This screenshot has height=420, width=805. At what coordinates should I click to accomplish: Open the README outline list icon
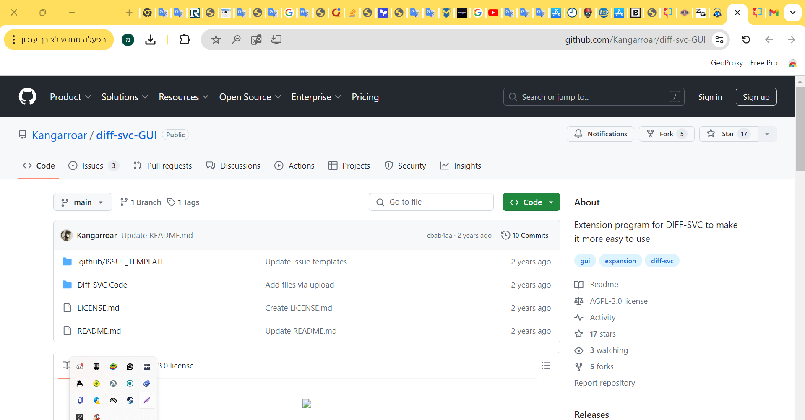546,366
